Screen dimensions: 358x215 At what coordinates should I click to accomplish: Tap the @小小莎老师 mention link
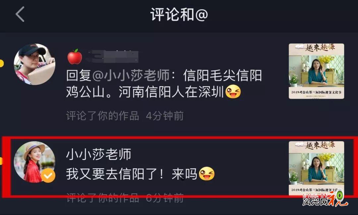click(x=131, y=76)
